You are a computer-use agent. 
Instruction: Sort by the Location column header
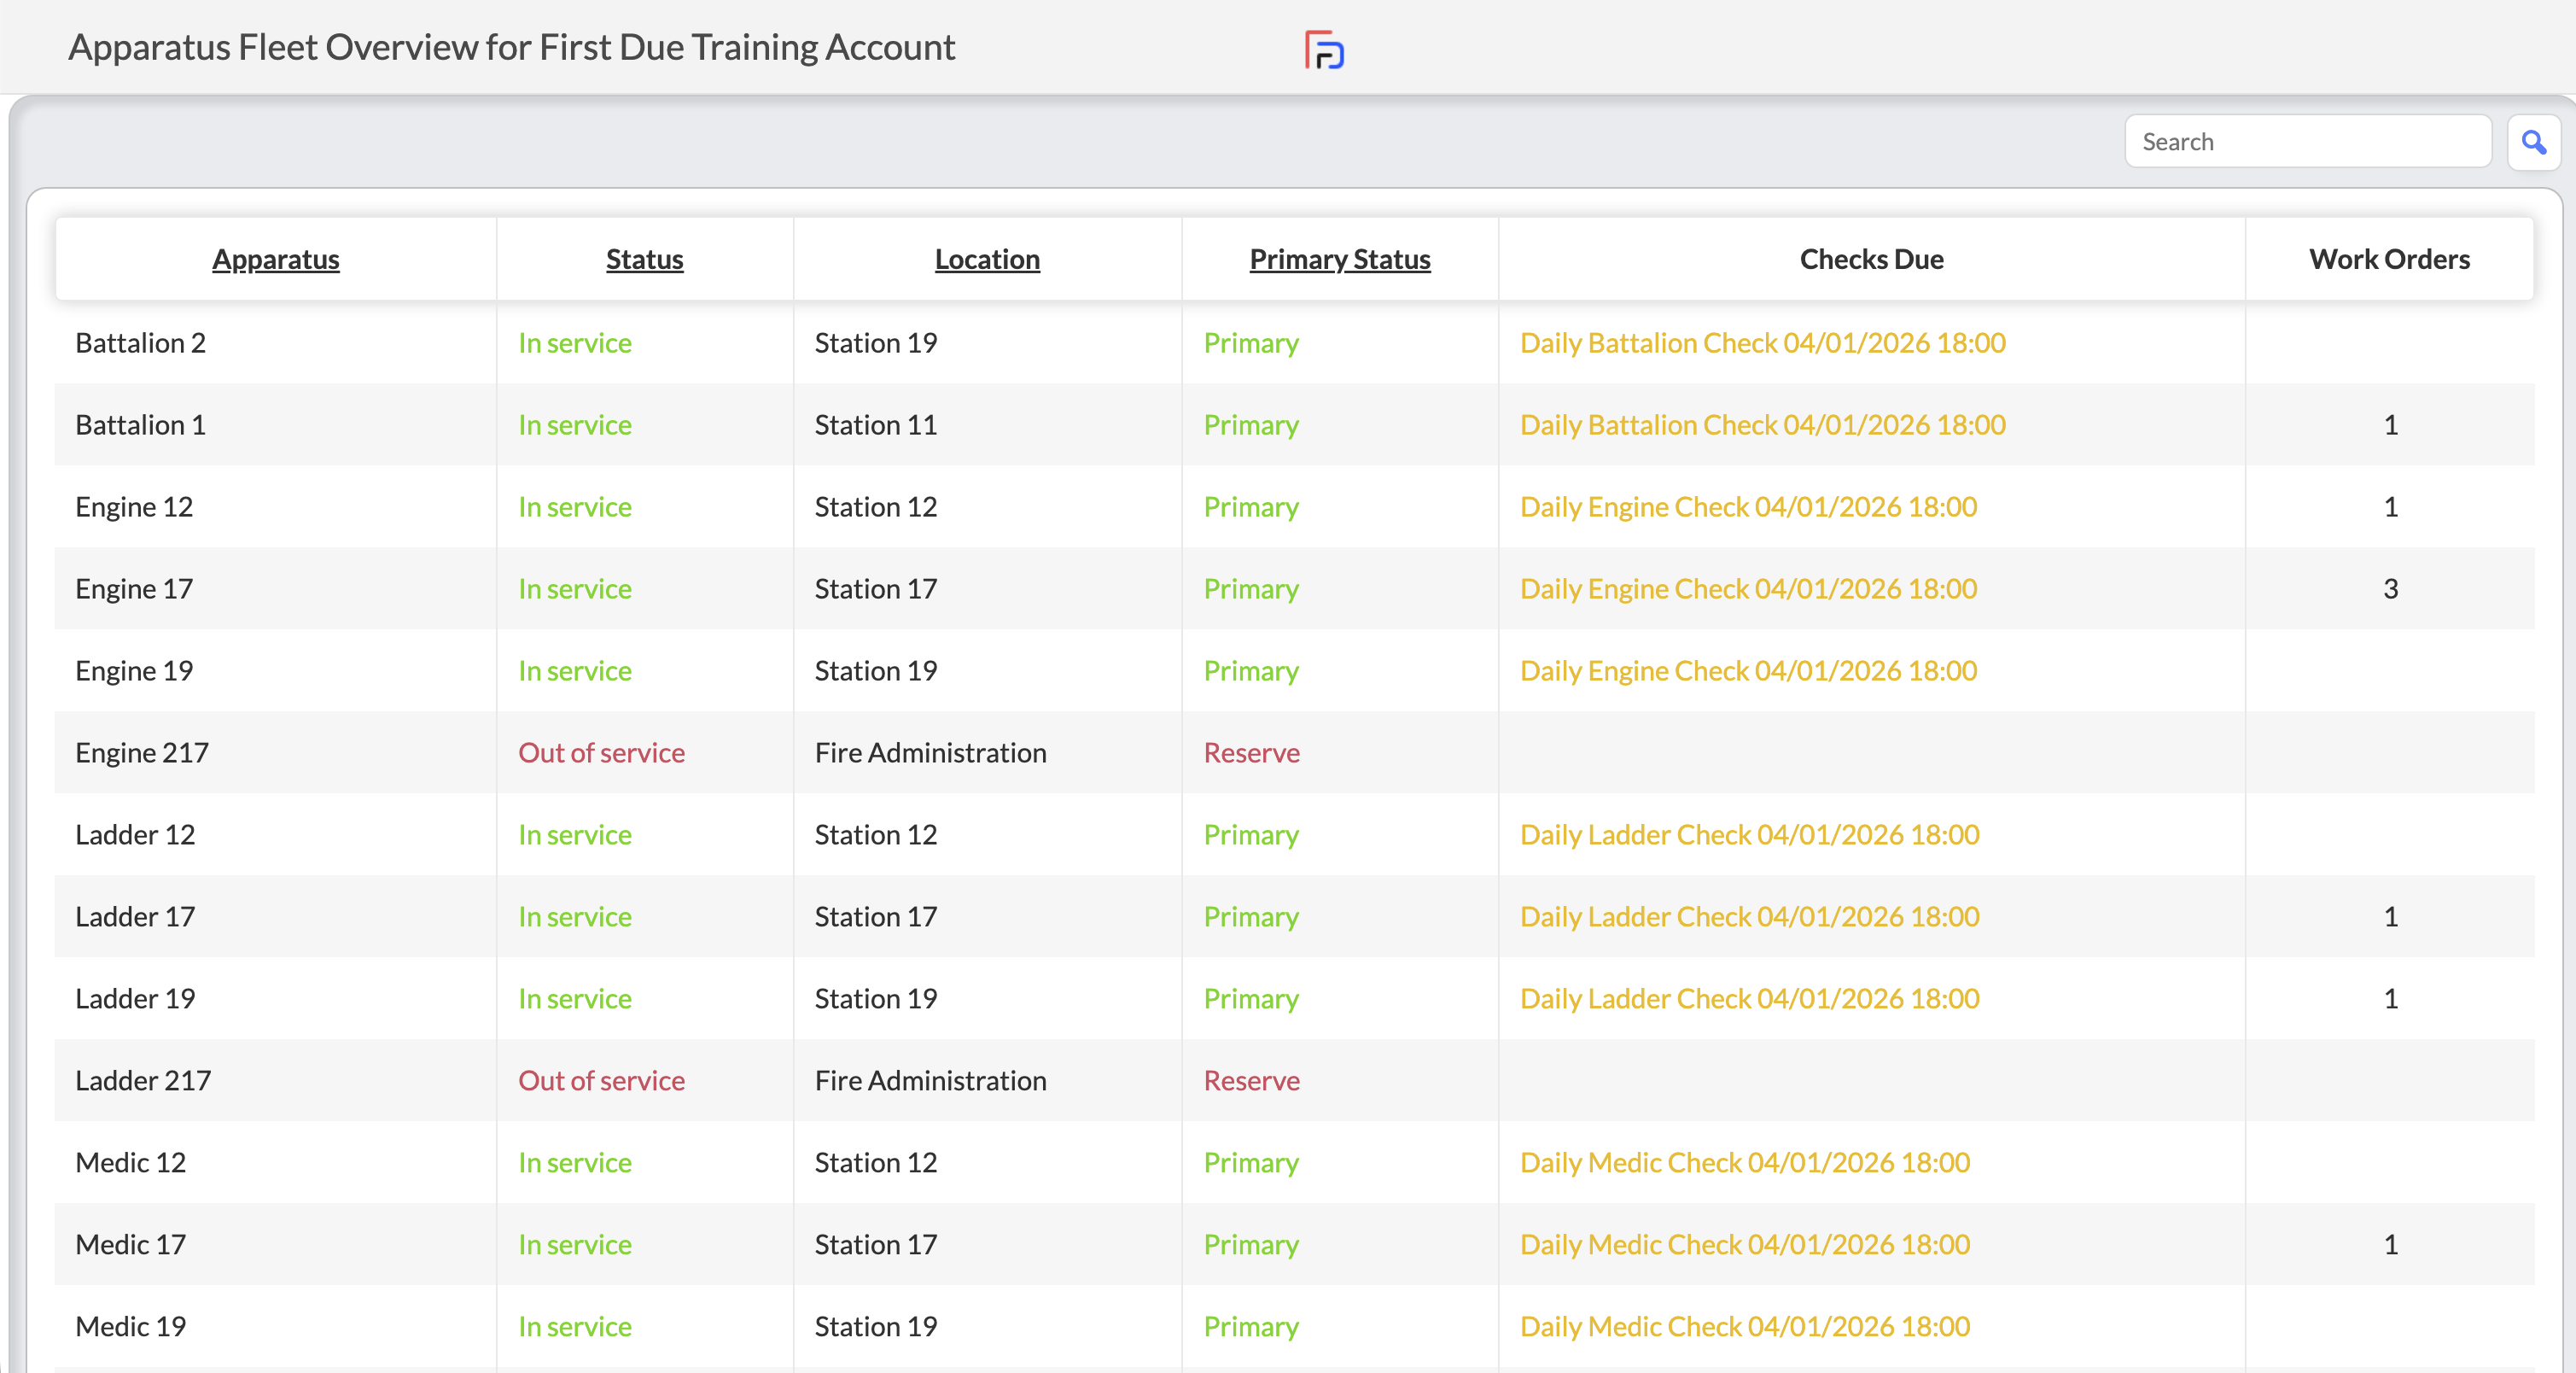pyautogui.click(x=987, y=259)
